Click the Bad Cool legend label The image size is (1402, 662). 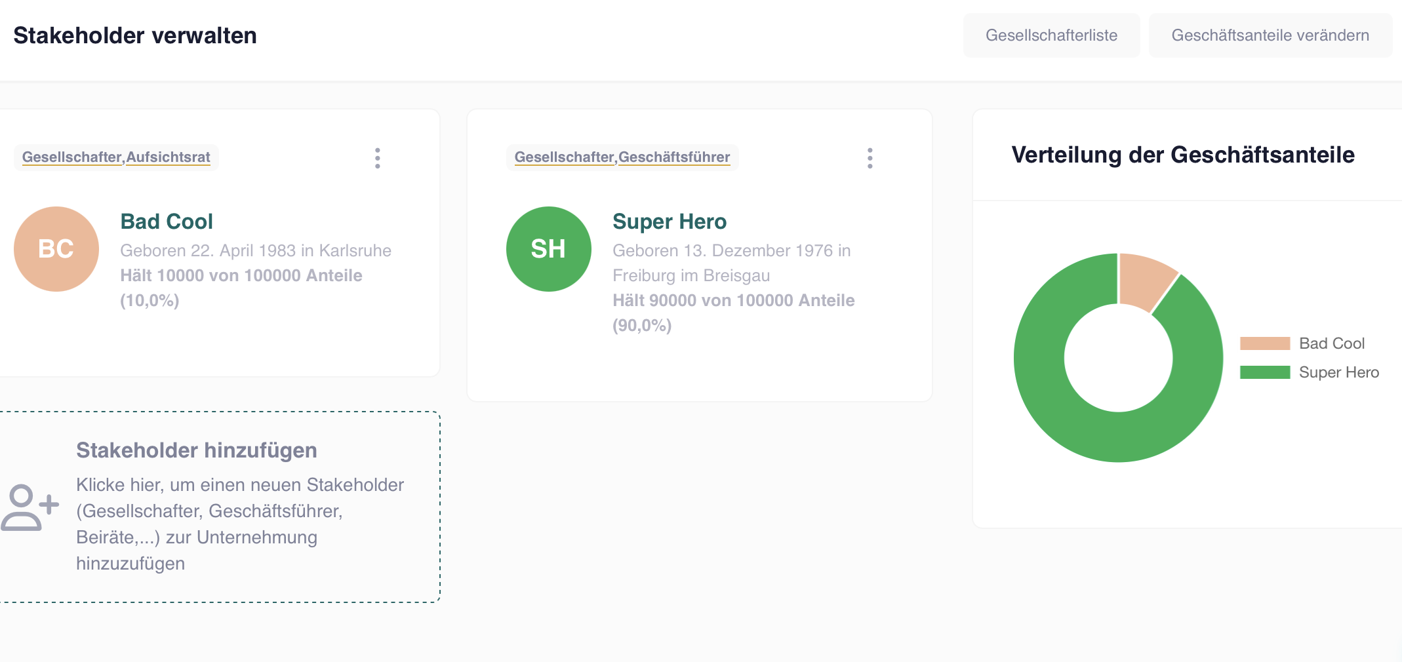tap(1331, 343)
